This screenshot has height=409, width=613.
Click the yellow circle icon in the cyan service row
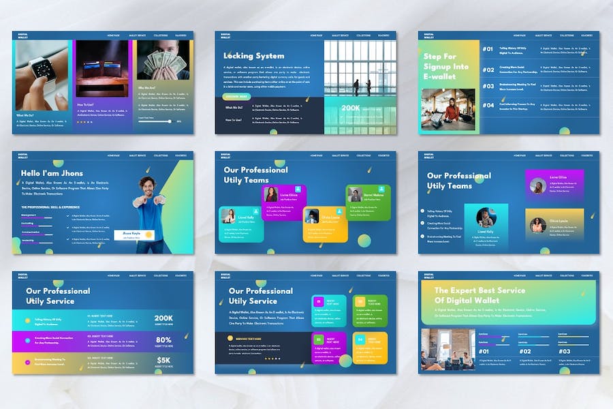[28, 320]
